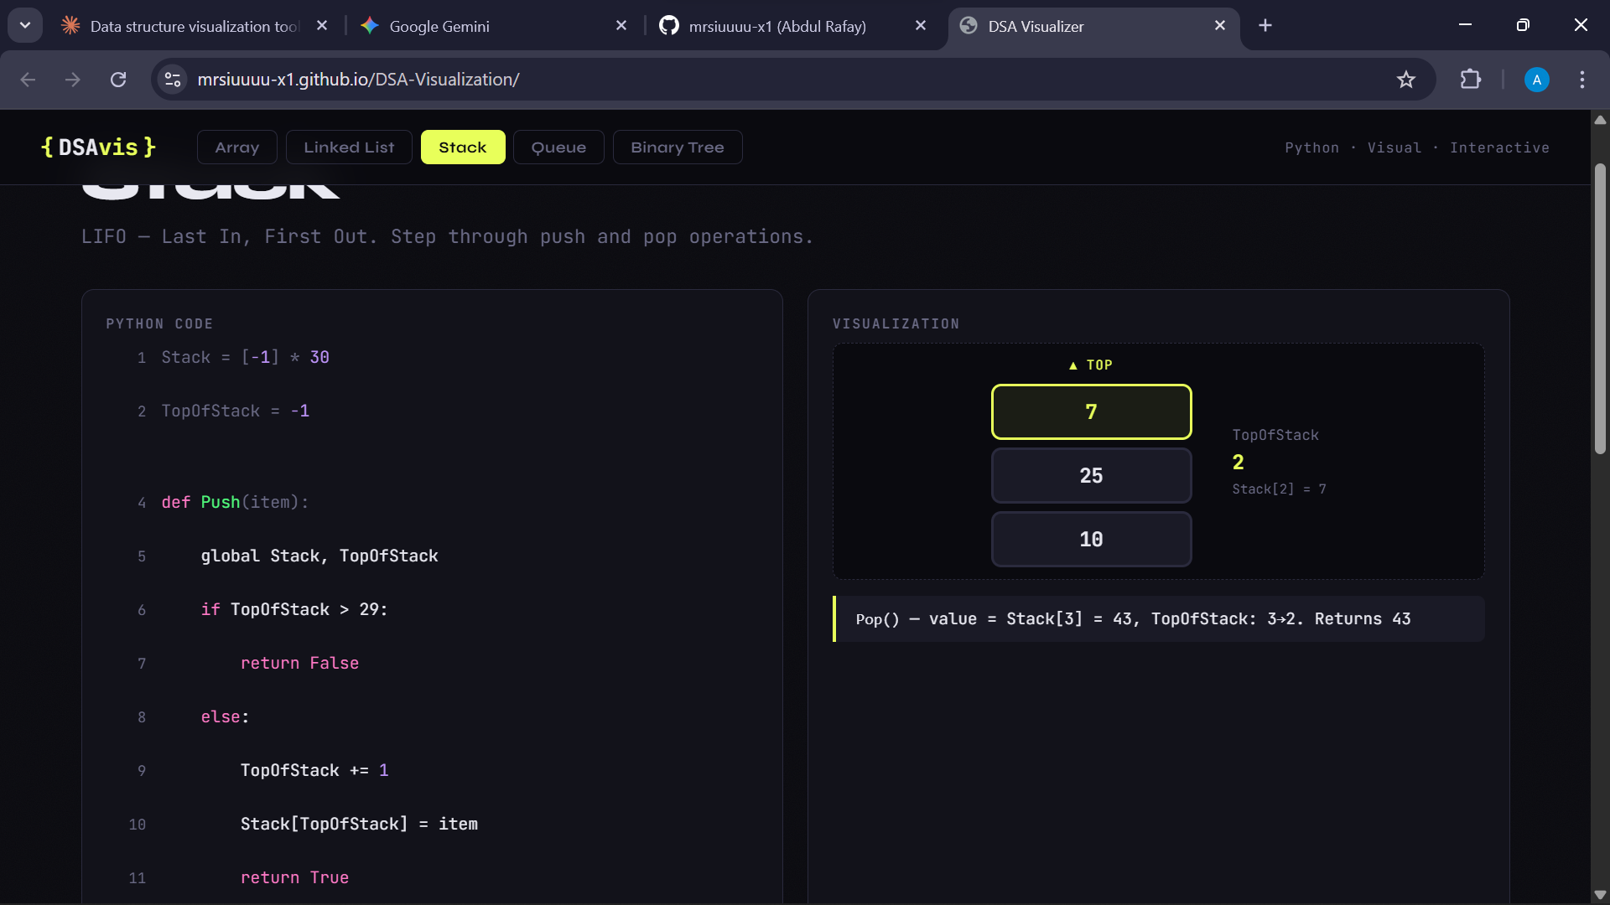The width and height of the screenshot is (1610, 905).
Task: Open the Binary Tree section
Action: (x=677, y=147)
